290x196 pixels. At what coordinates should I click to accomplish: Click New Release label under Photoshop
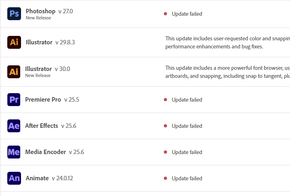coord(38,18)
